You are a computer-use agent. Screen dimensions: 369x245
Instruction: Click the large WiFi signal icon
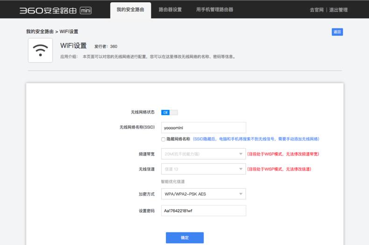(40, 50)
